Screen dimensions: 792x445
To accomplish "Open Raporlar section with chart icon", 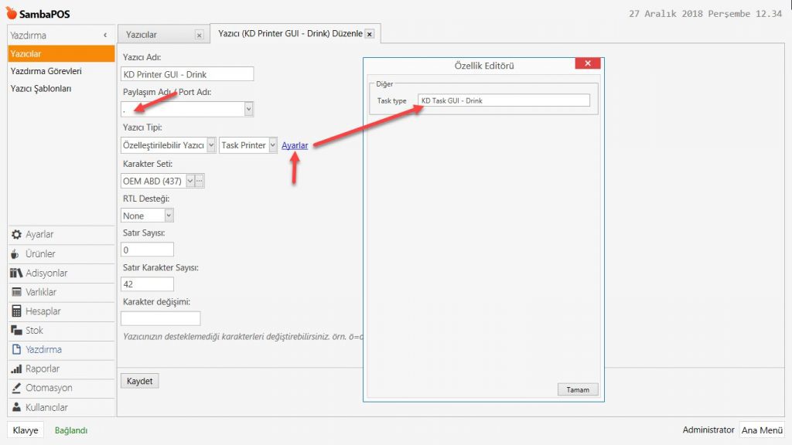I will [x=42, y=369].
